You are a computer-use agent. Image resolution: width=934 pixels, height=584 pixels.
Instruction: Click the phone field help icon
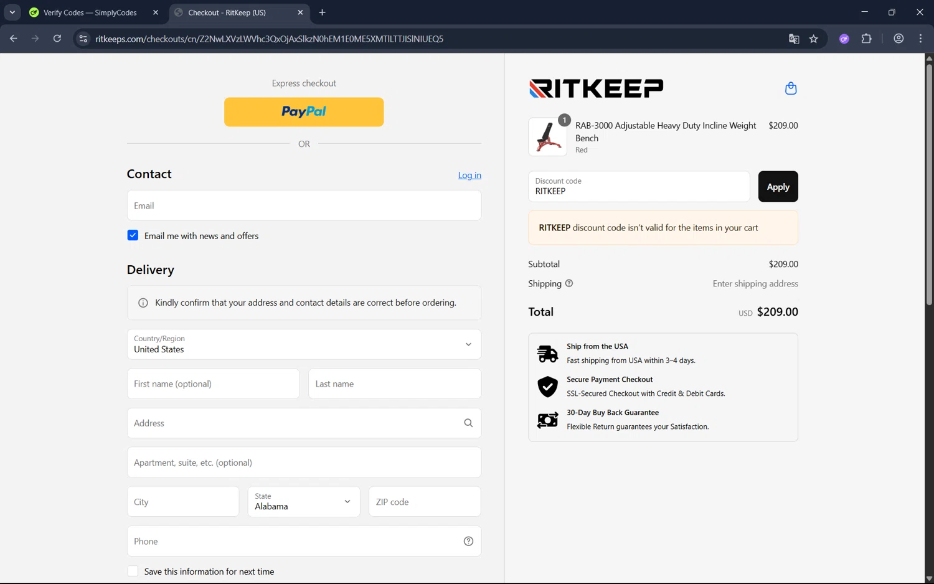point(468,542)
